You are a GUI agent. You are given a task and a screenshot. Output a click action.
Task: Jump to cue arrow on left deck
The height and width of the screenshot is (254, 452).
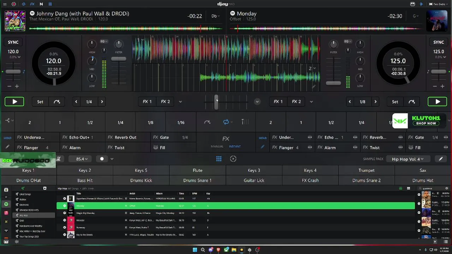pyautogui.click(x=57, y=102)
